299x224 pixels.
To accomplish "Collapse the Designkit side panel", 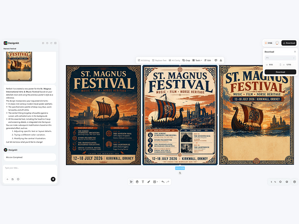I will [x=55, y=43].
